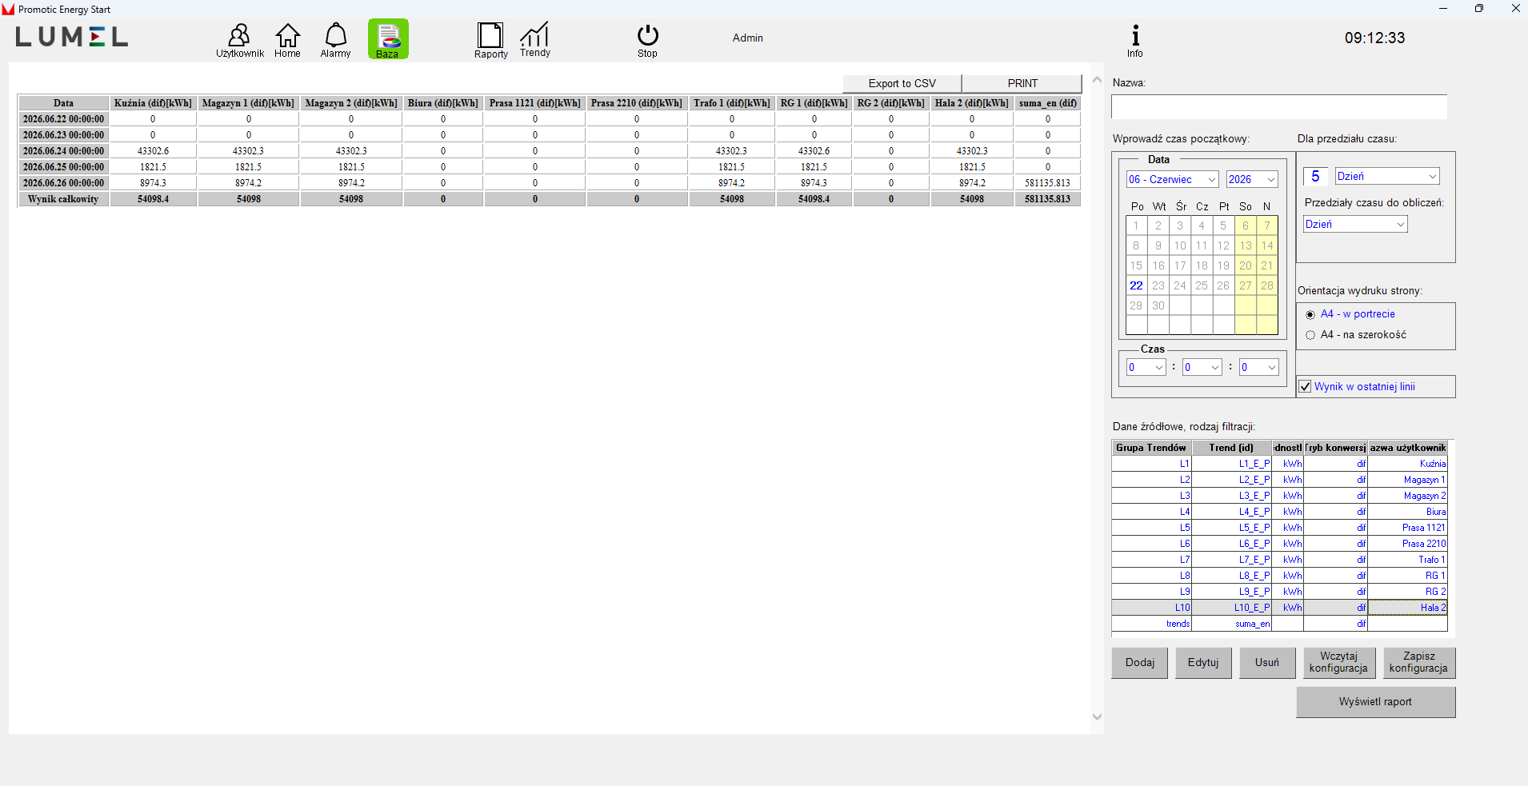Go to the Home screen icon
Image resolution: width=1528 pixels, height=786 pixels.
point(287,40)
